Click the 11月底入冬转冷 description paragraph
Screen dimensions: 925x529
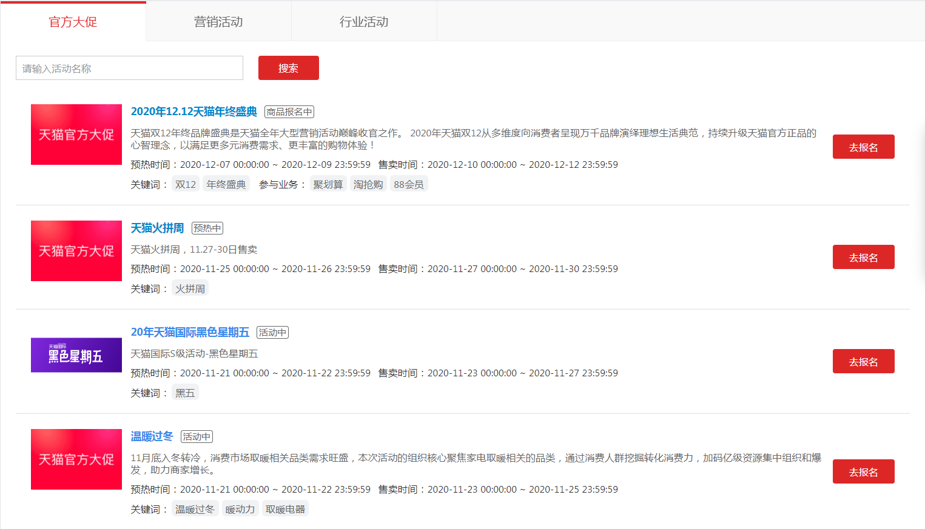tap(476, 464)
